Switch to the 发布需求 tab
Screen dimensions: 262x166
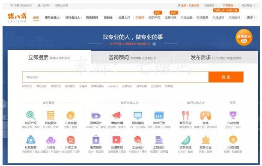click(x=216, y=57)
